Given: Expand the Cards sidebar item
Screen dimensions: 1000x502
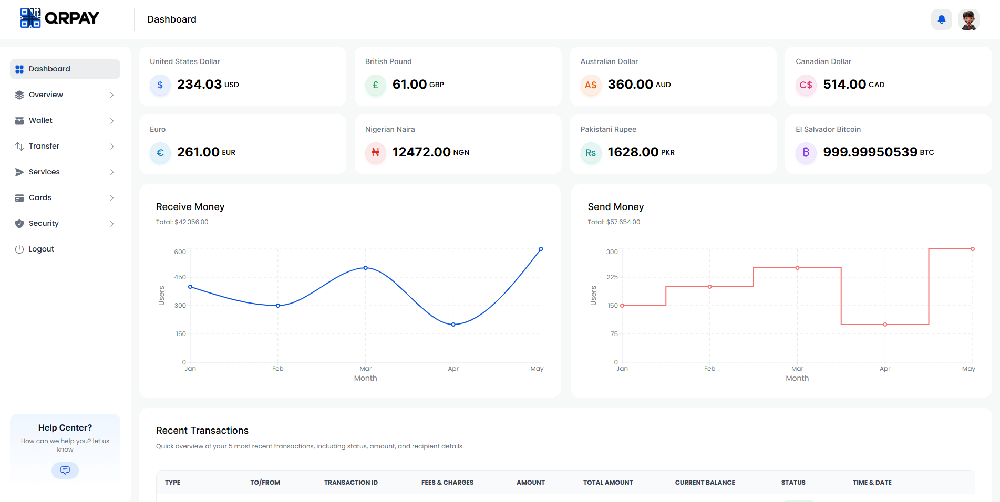Looking at the screenshot, I should point(111,197).
